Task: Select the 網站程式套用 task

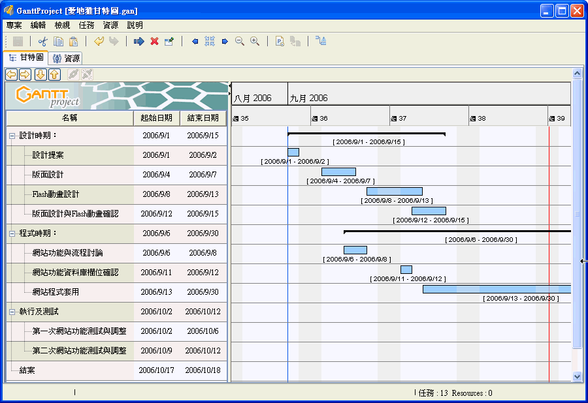Action: coord(117,292)
